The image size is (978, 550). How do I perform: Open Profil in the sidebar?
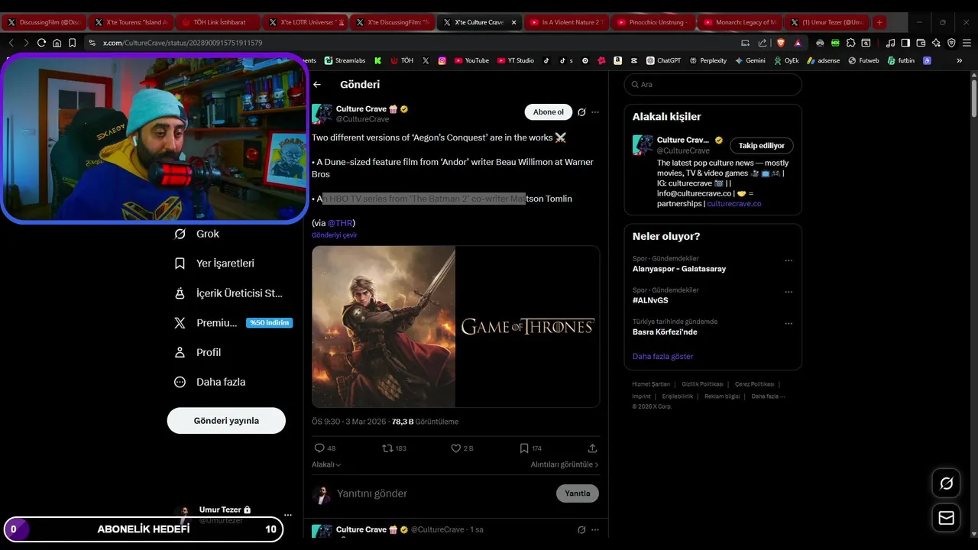click(198, 352)
